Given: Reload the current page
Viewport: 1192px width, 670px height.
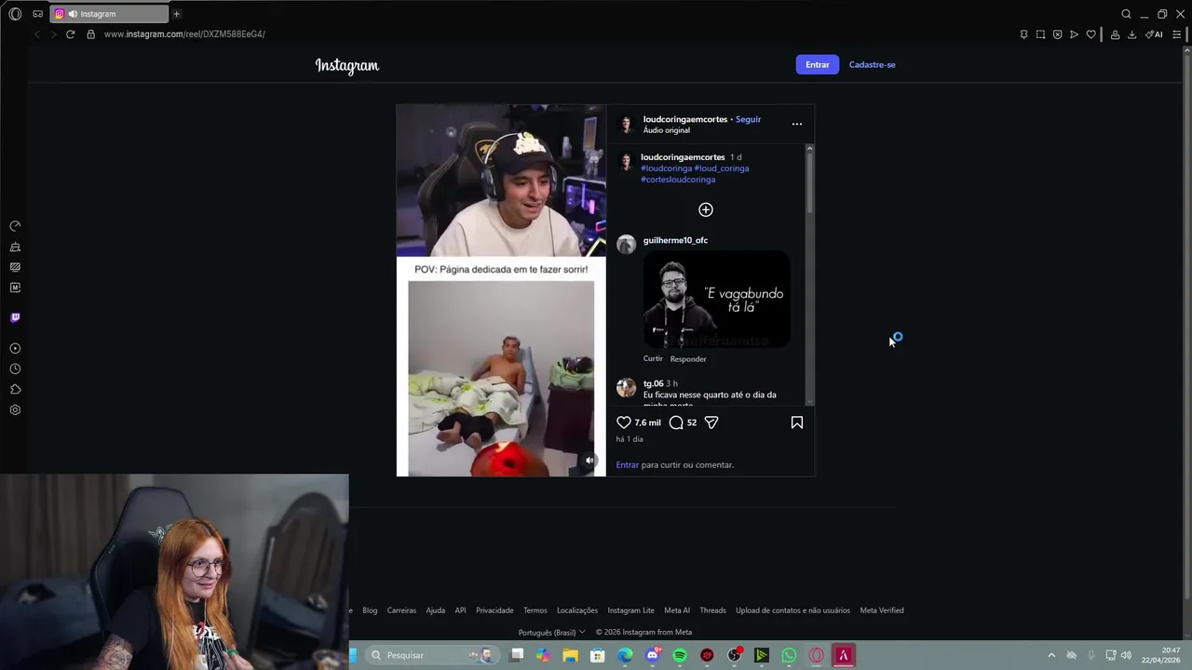Looking at the screenshot, I should click(70, 34).
